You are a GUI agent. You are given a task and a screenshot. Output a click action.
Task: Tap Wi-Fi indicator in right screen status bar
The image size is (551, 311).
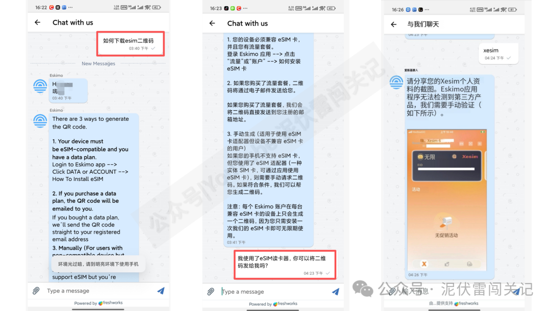[x=504, y=10]
